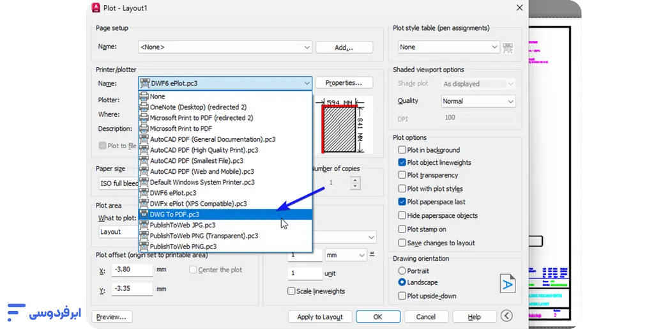Toggle Plot in background checkbox
The height and width of the screenshot is (329, 654).
tap(402, 149)
